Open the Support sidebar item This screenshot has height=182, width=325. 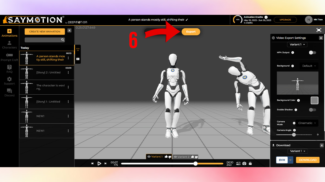click(x=9, y=81)
